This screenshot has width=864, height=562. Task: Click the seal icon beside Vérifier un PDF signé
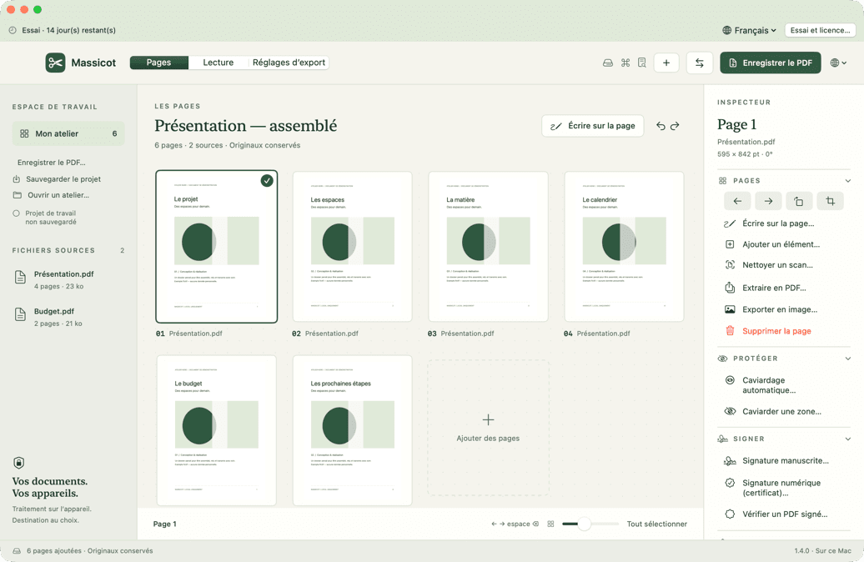pyautogui.click(x=730, y=514)
